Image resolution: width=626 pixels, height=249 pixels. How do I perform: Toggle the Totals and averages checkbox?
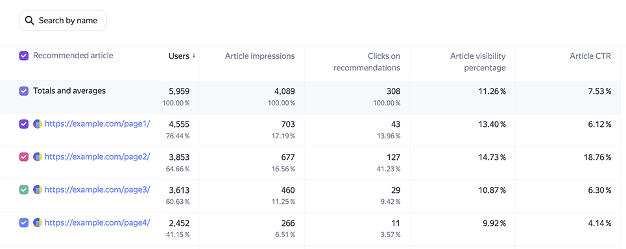click(24, 91)
